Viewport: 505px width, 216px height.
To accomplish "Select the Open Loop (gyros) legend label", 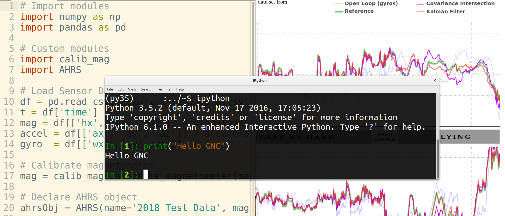I will 371,3.
